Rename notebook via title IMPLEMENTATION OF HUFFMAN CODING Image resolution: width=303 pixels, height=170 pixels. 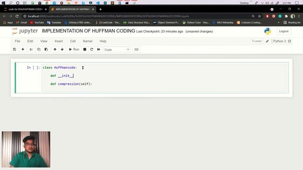(x=89, y=31)
